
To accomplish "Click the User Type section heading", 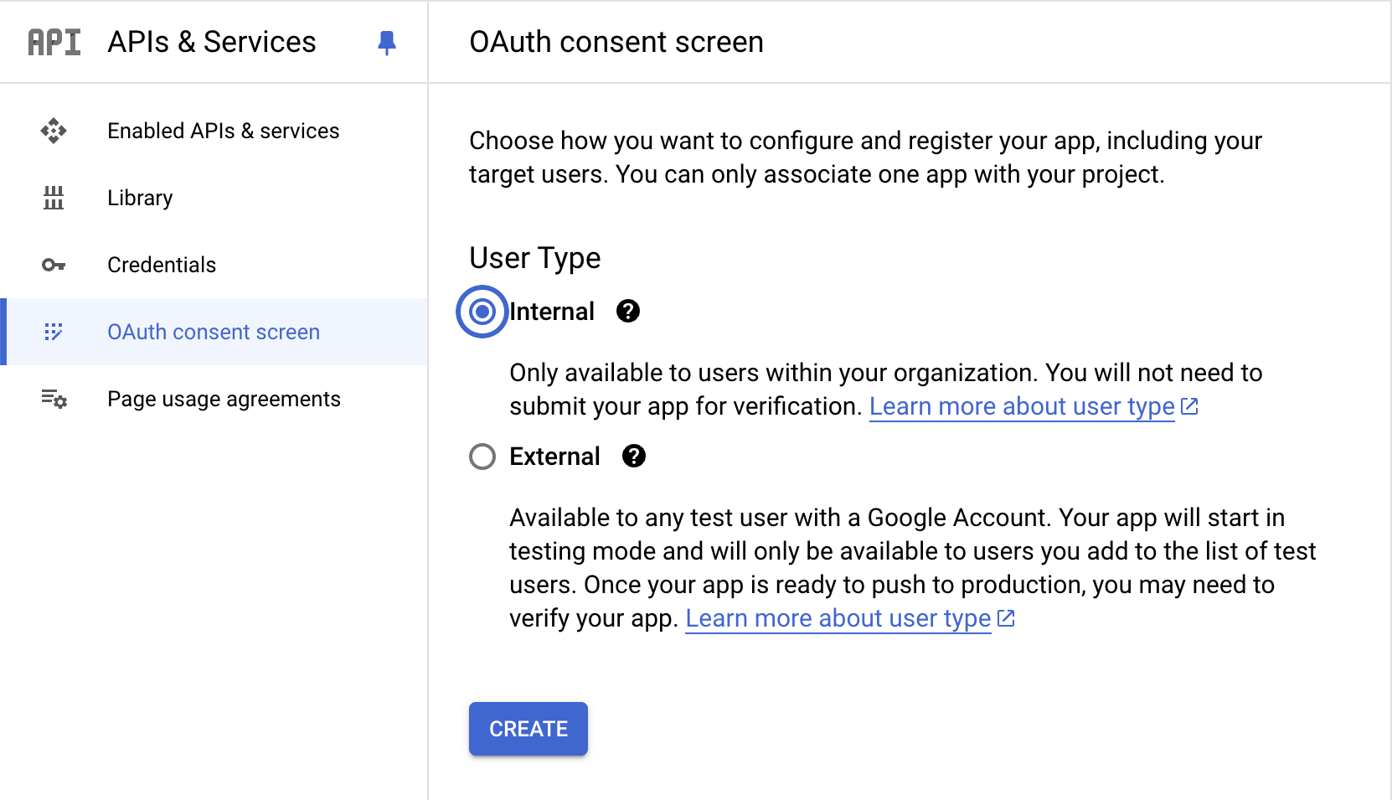I will tap(535, 258).
